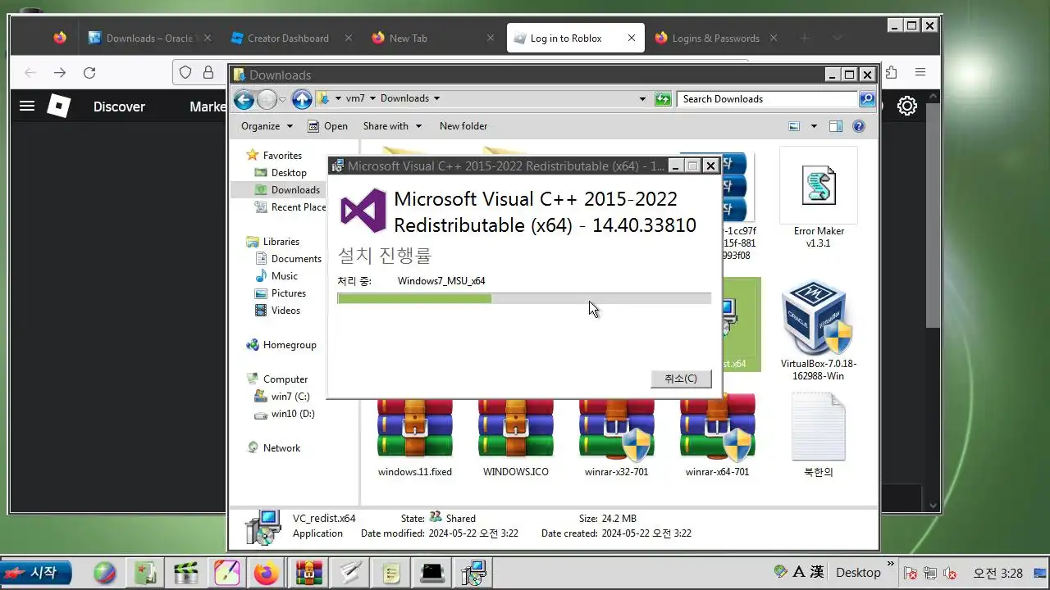The width and height of the screenshot is (1050, 590).
Task: Open view options dropdown arrow
Action: click(814, 126)
